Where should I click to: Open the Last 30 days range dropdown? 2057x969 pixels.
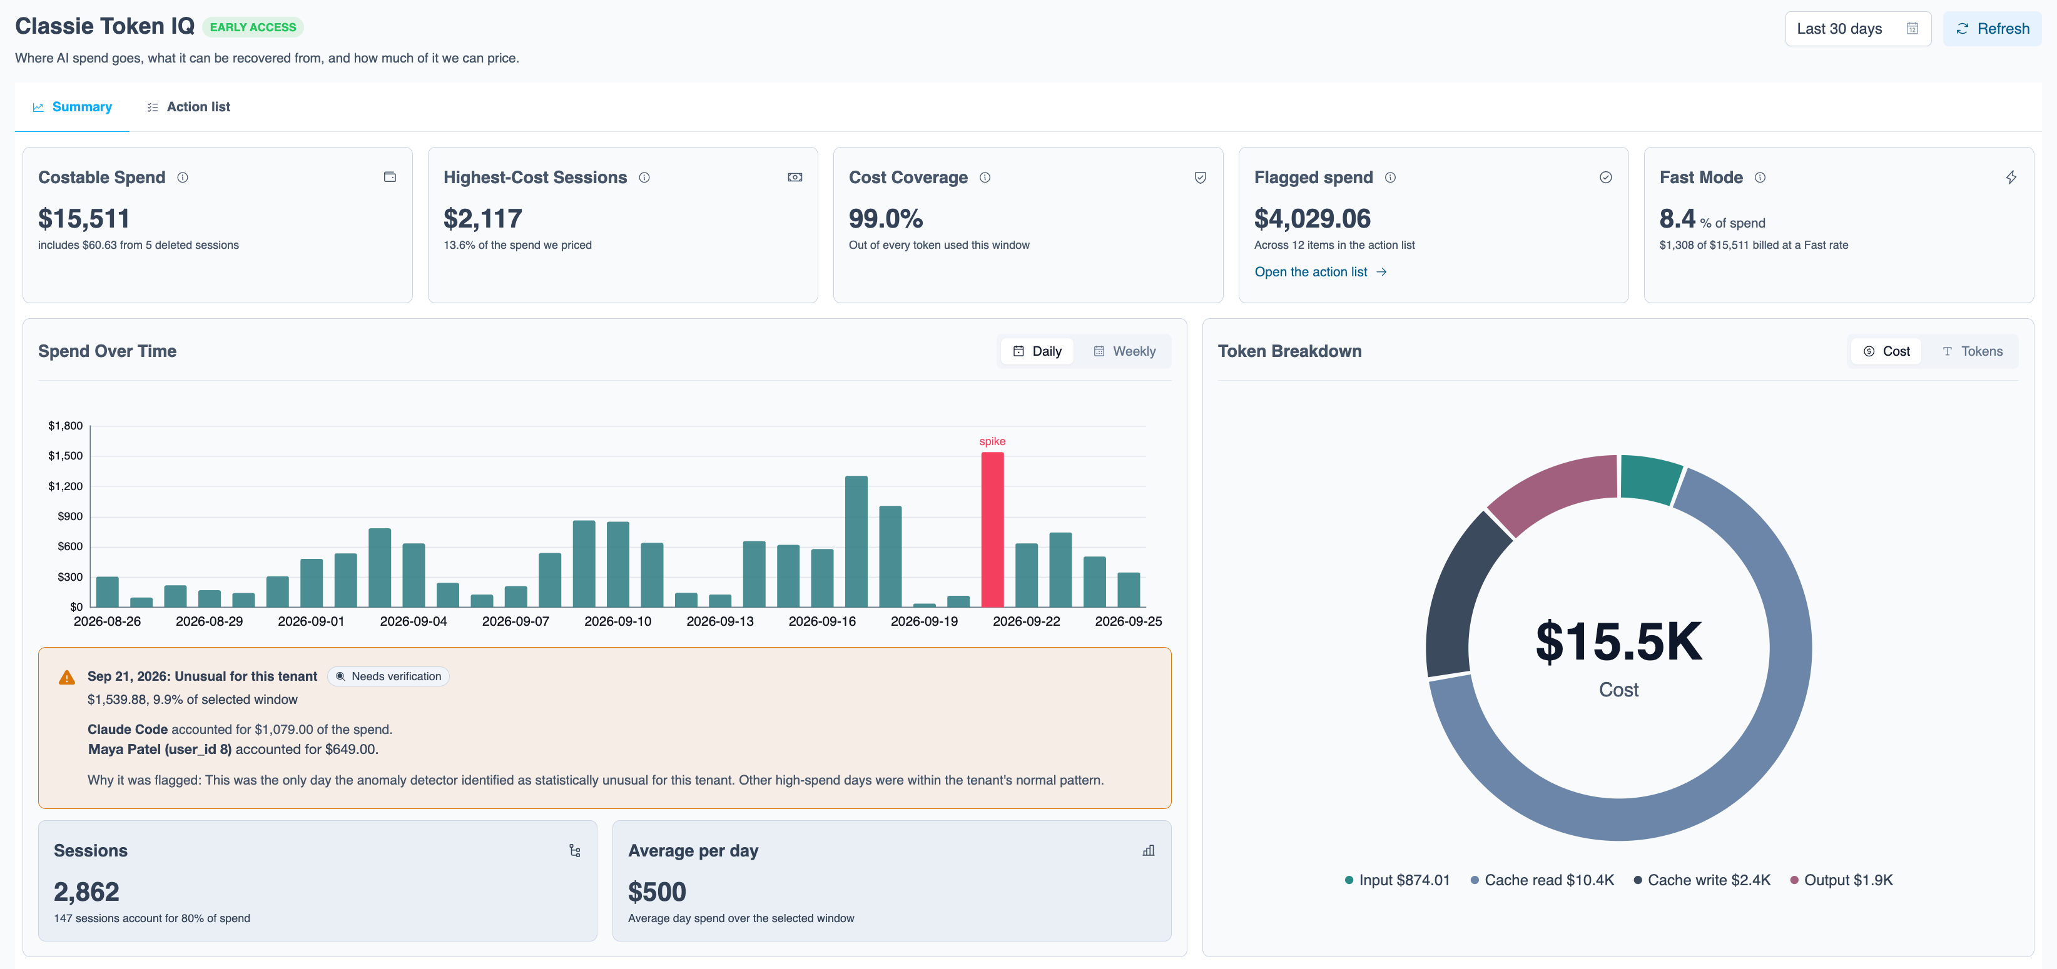tap(1857, 29)
